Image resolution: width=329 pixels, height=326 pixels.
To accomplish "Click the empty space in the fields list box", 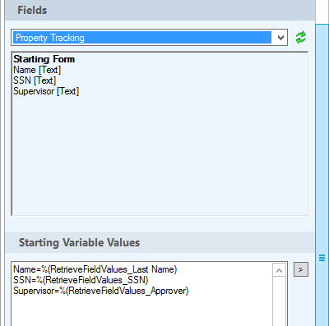I will (160, 156).
